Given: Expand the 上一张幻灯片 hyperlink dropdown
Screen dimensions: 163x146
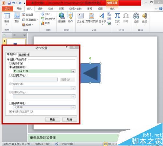Looking at the screenshot, I should pos(73,71).
